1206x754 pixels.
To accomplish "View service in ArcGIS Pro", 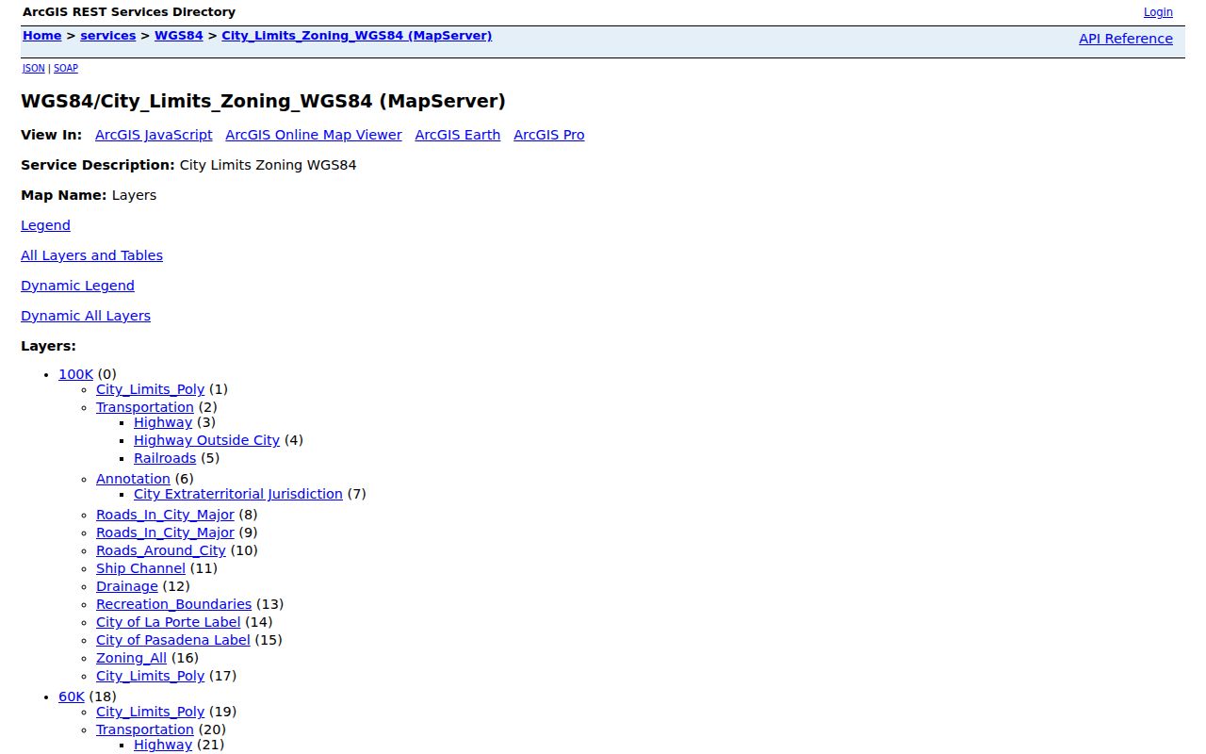I will tap(548, 135).
